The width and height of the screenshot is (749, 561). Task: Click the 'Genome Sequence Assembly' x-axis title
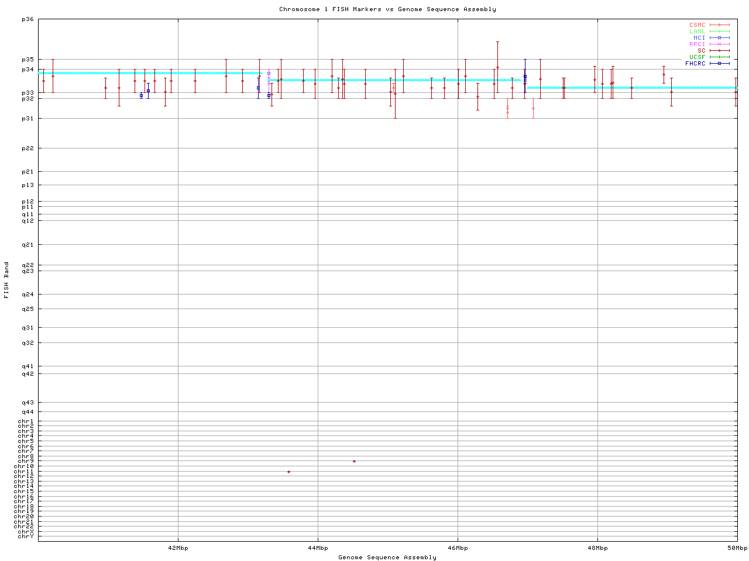pos(387,557)
